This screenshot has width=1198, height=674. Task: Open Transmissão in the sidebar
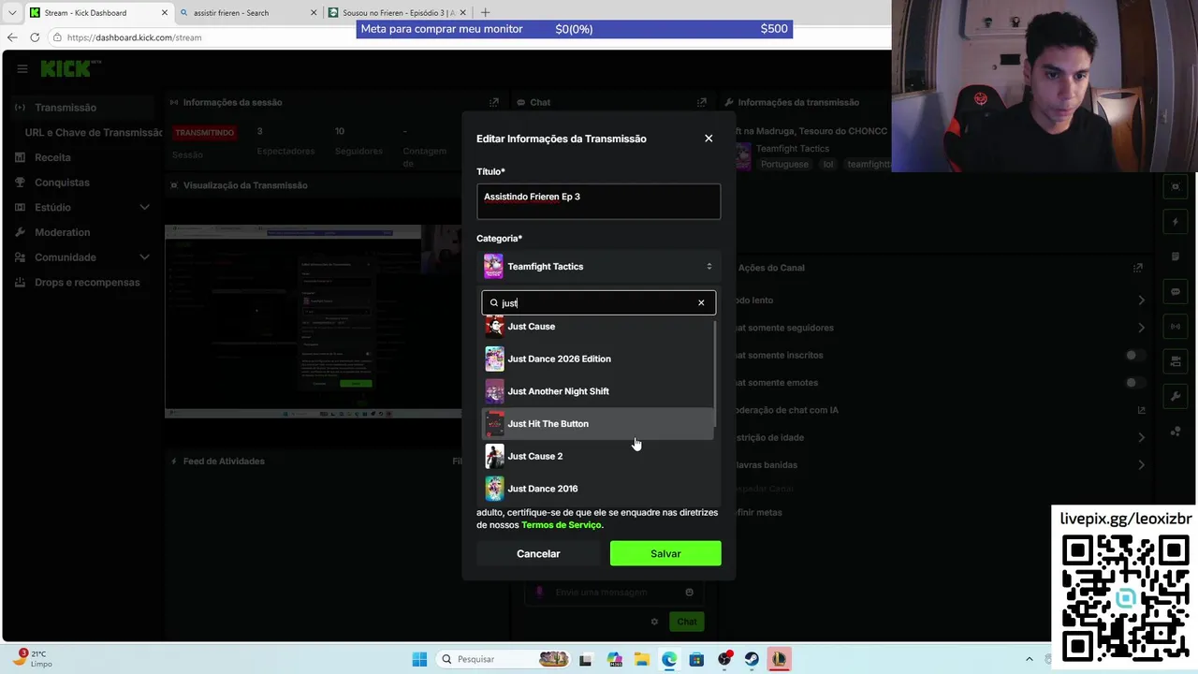pyautogui.click(x=66, y=108)
